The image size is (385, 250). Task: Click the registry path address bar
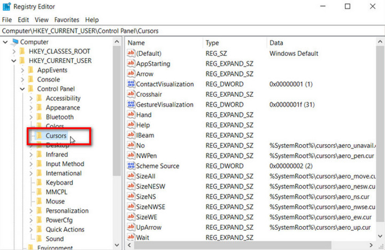192,31
